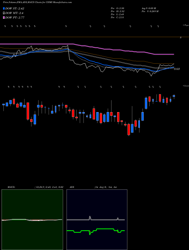Click the magenta DOW PT legend swatch
Image resolution: width=189 pixels, height=250 pixels.
coord(4,17)
